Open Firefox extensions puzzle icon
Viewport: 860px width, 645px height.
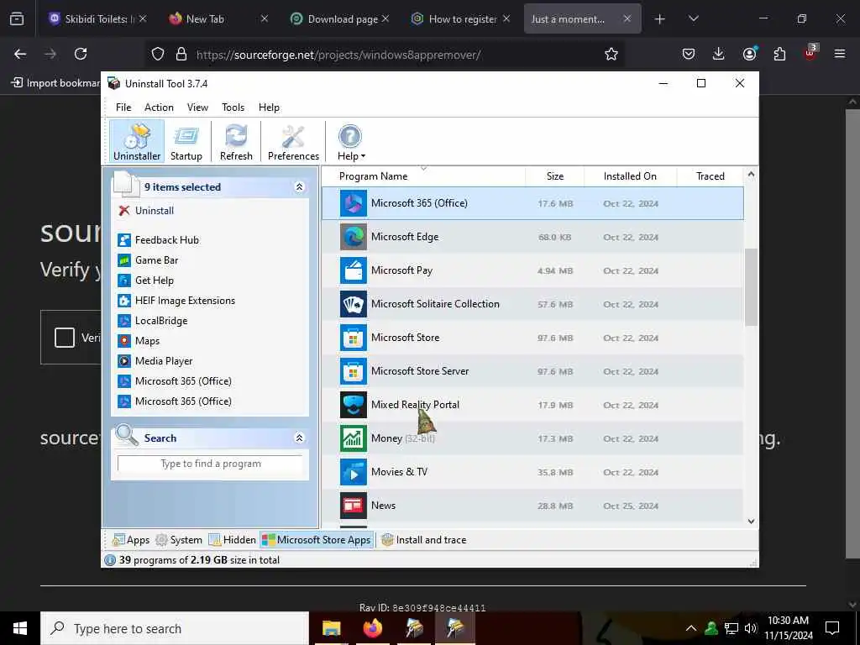(x=779, y=54)
